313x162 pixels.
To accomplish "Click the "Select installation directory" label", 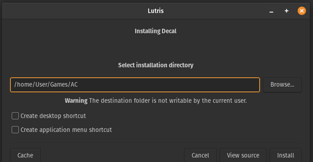I will pos(155,65).
